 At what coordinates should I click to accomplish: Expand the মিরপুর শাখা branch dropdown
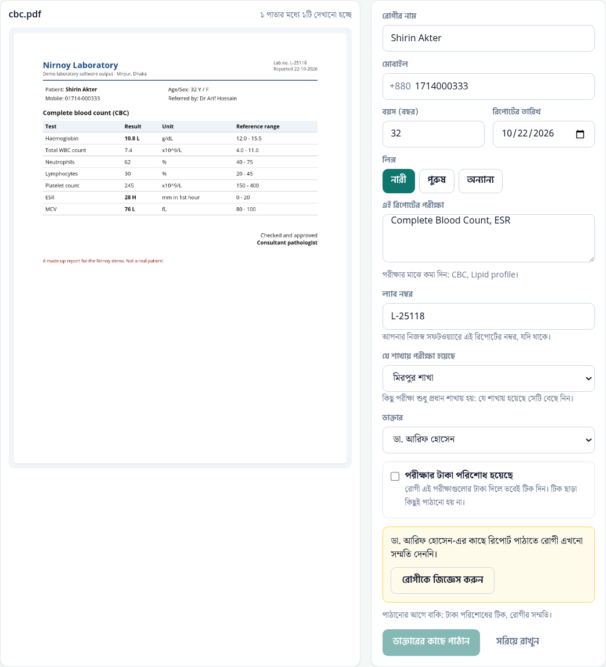(x=488, y=378)
